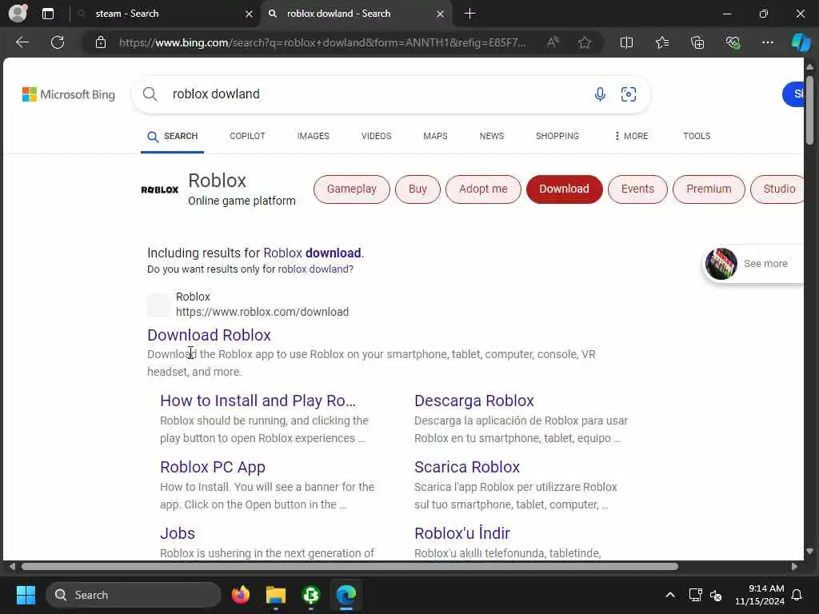Expand the MORE menu

click(x=631, y=136)
